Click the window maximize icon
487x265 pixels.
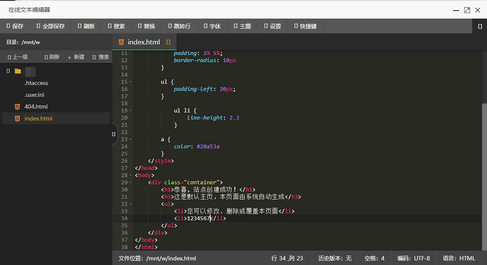coord(467,10)
